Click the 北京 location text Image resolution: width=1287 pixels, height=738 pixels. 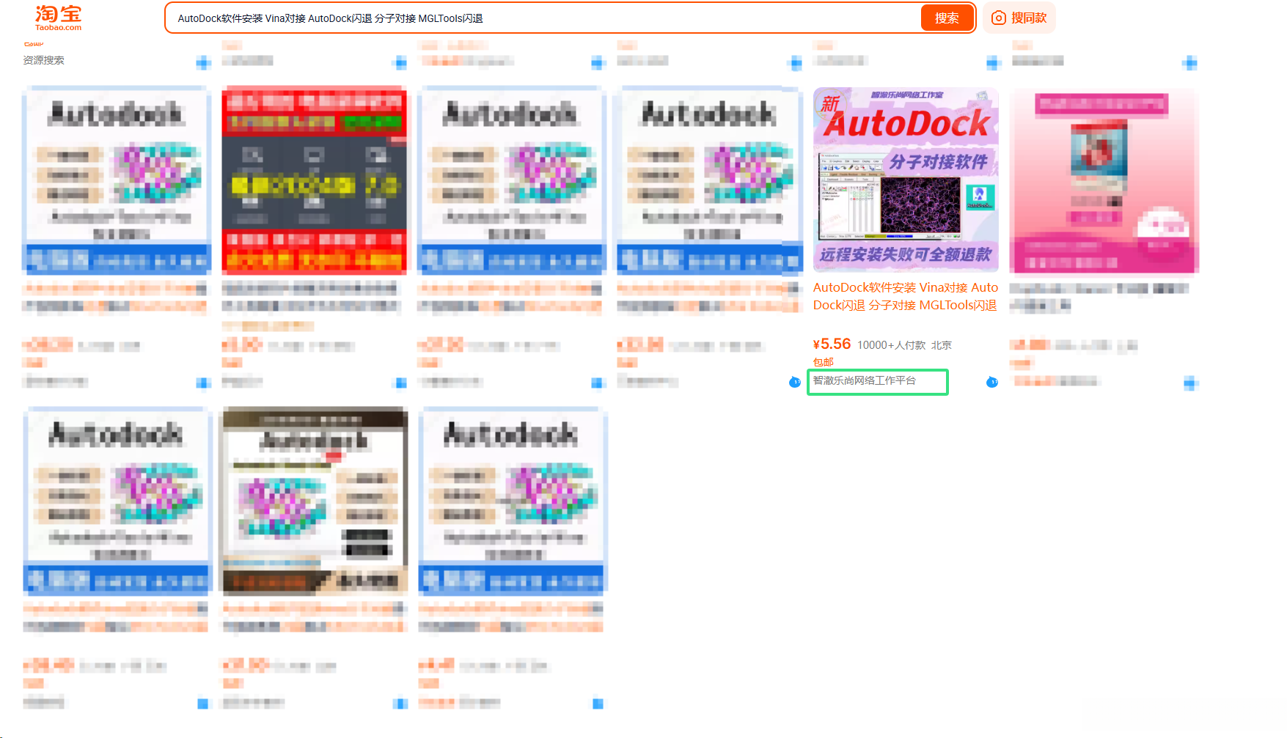(x=942, y=345)
